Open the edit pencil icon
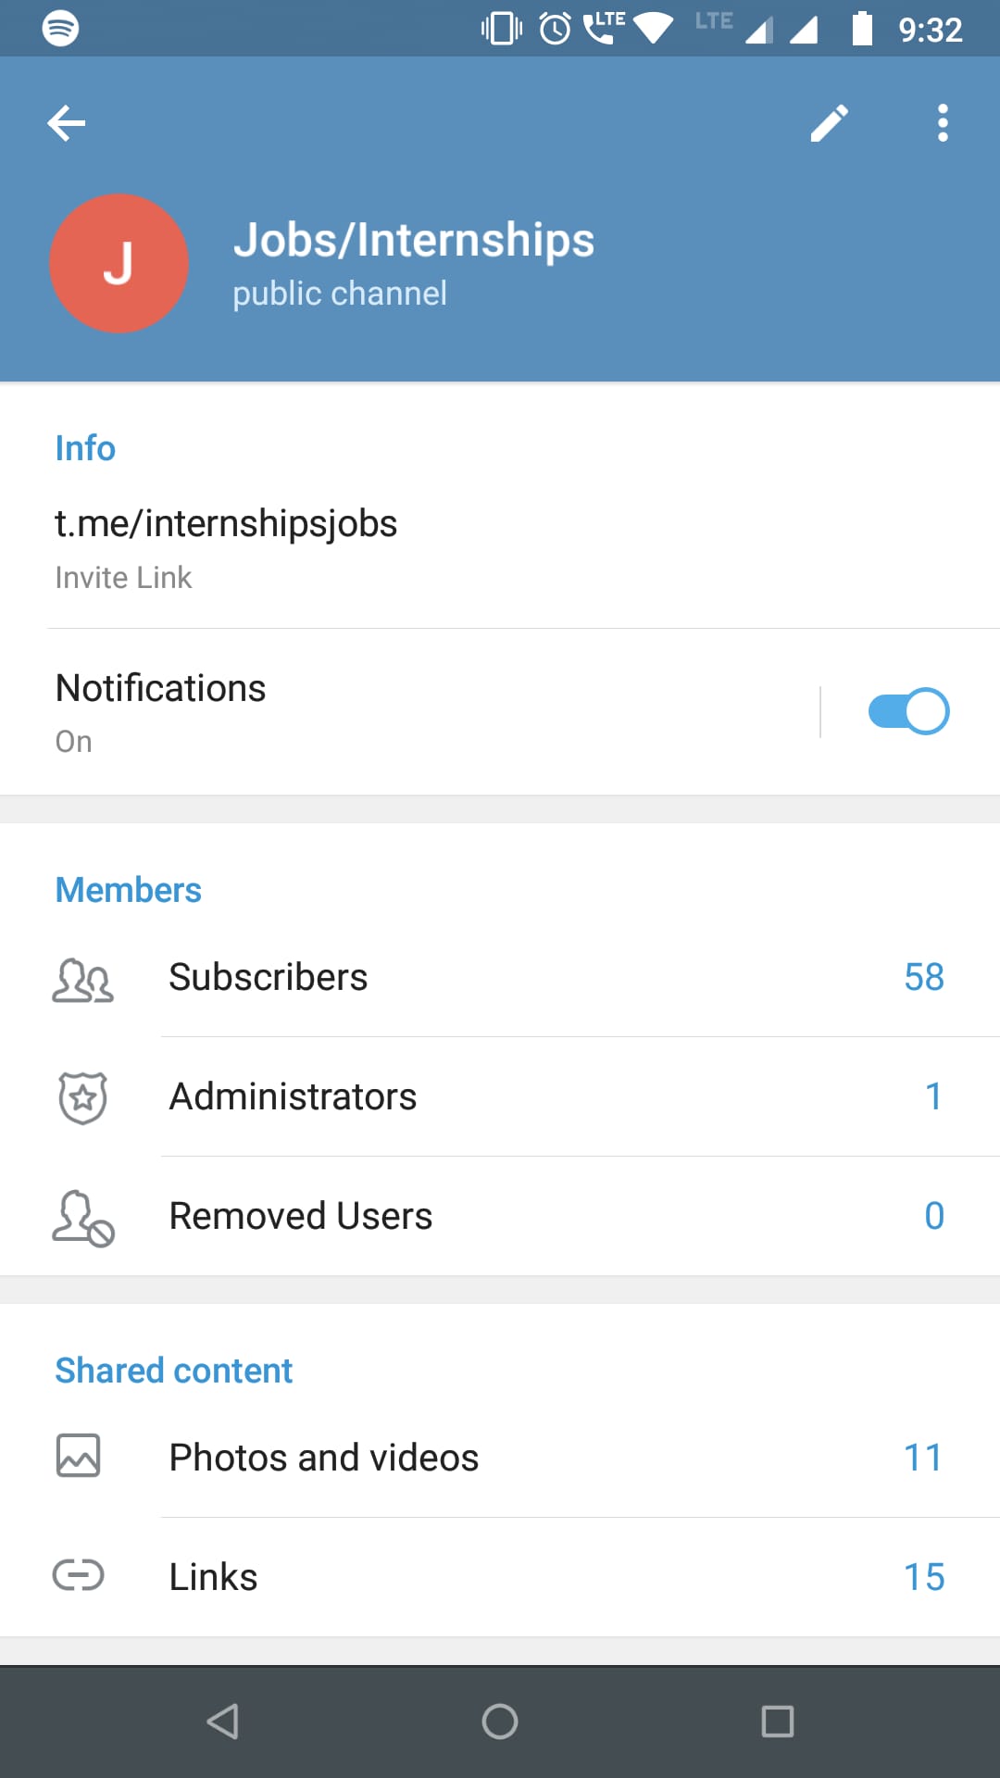The image size is (1000, 1778). [829, 122]
